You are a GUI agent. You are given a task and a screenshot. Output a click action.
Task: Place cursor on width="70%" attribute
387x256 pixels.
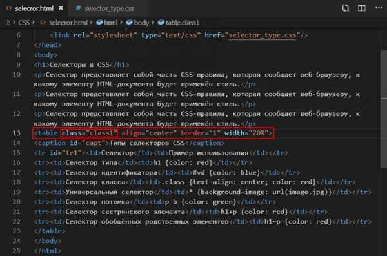(x=246, y=133)
